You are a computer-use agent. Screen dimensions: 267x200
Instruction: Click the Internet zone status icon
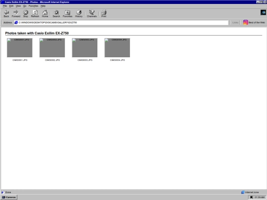pyautogui.click(x=243, y=192)
